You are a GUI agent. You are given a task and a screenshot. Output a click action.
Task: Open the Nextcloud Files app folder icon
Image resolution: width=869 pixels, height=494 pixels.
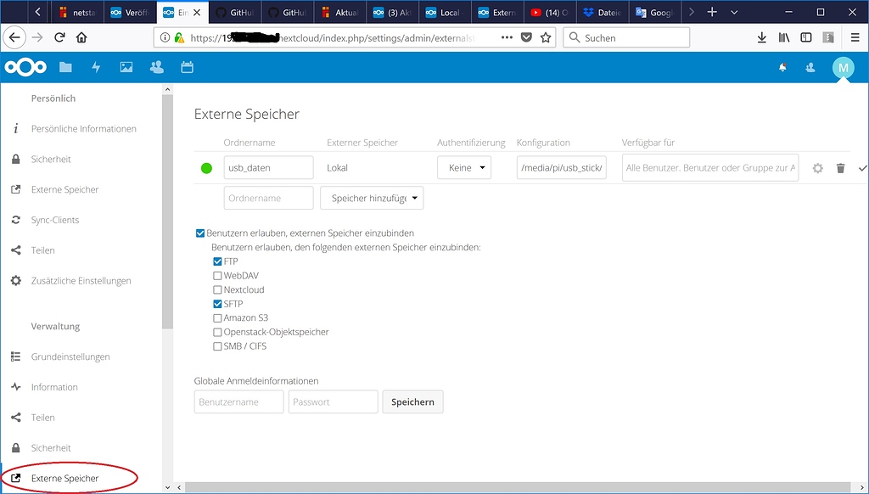pyautogui.click(x=65, y=67)
